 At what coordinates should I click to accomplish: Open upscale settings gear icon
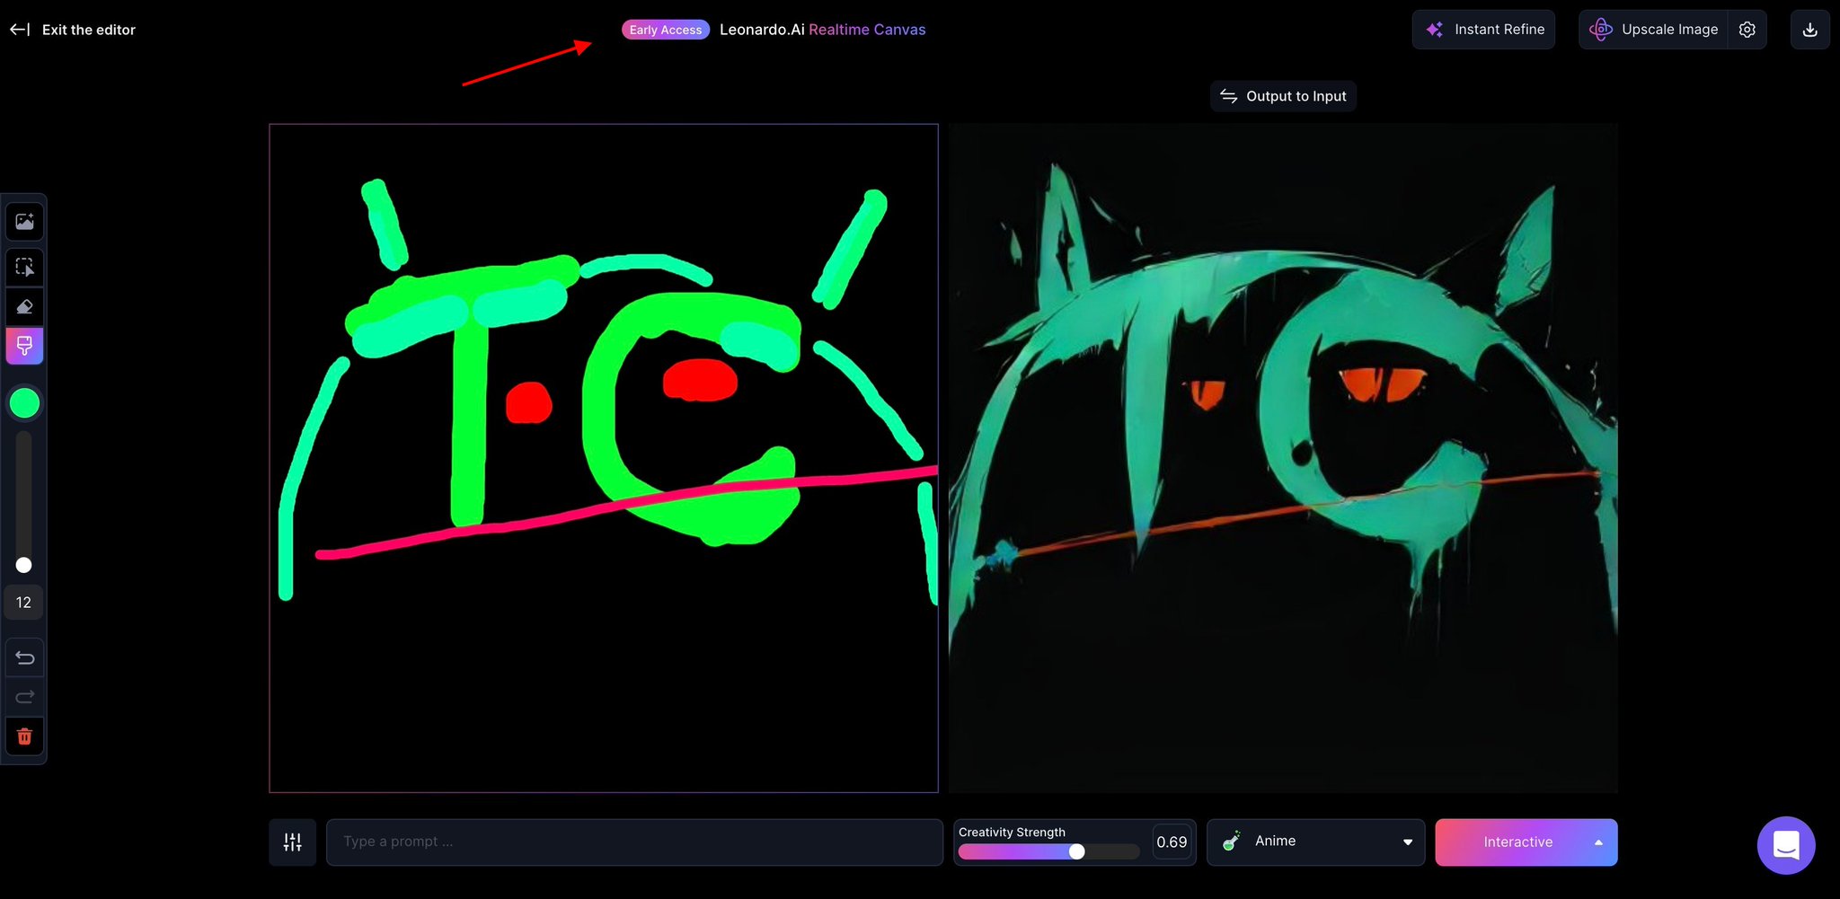pos(1747,30)
